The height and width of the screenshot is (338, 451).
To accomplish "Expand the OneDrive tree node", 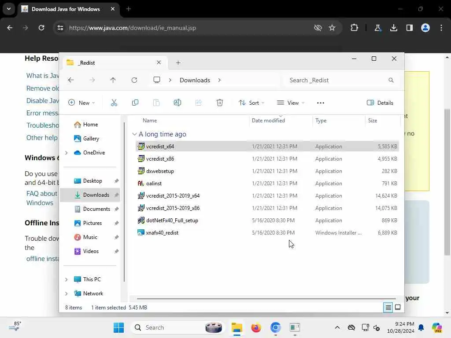I will coord(67,153).
